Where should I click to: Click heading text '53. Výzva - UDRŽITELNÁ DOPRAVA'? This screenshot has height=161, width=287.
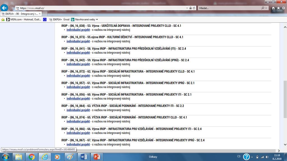click(109, 26)
